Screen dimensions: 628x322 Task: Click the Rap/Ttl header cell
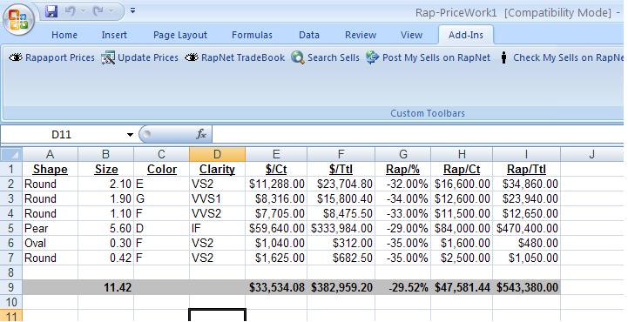(527, 169)
